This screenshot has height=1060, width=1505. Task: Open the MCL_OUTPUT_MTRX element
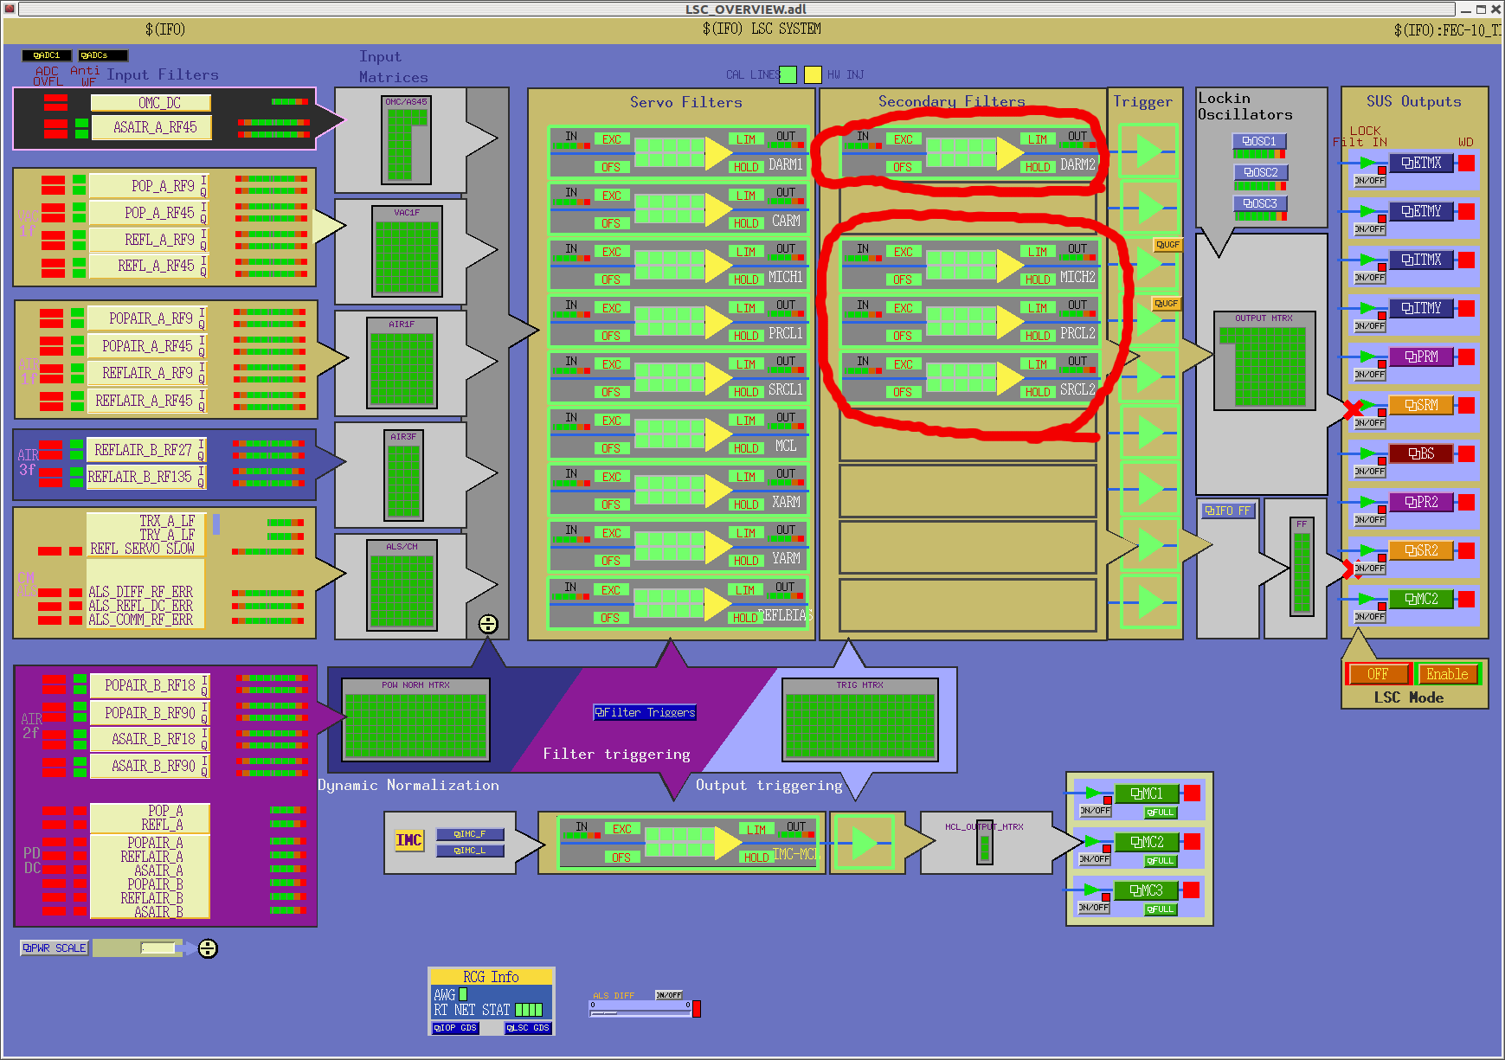984,842
